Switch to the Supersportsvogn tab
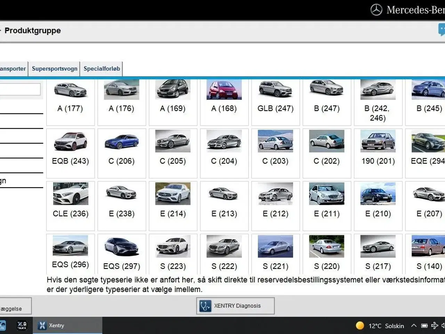The width and height of the screenshot is (445, 334). pos(55,69)
